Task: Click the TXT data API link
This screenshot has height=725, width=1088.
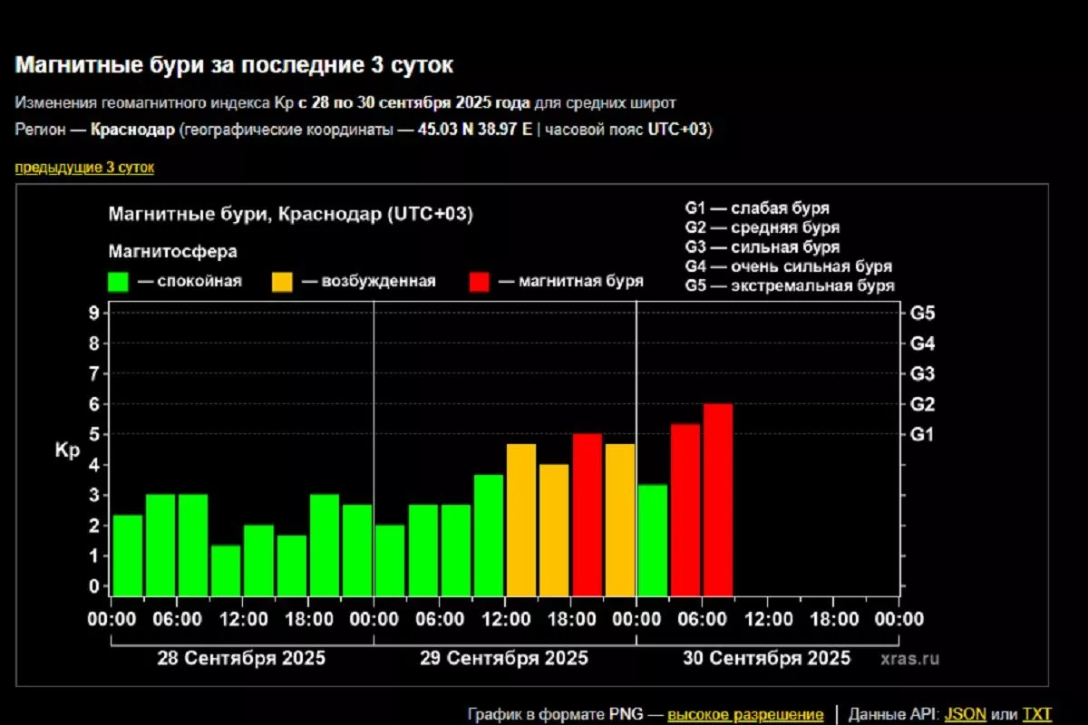Action: [1037, 715]
